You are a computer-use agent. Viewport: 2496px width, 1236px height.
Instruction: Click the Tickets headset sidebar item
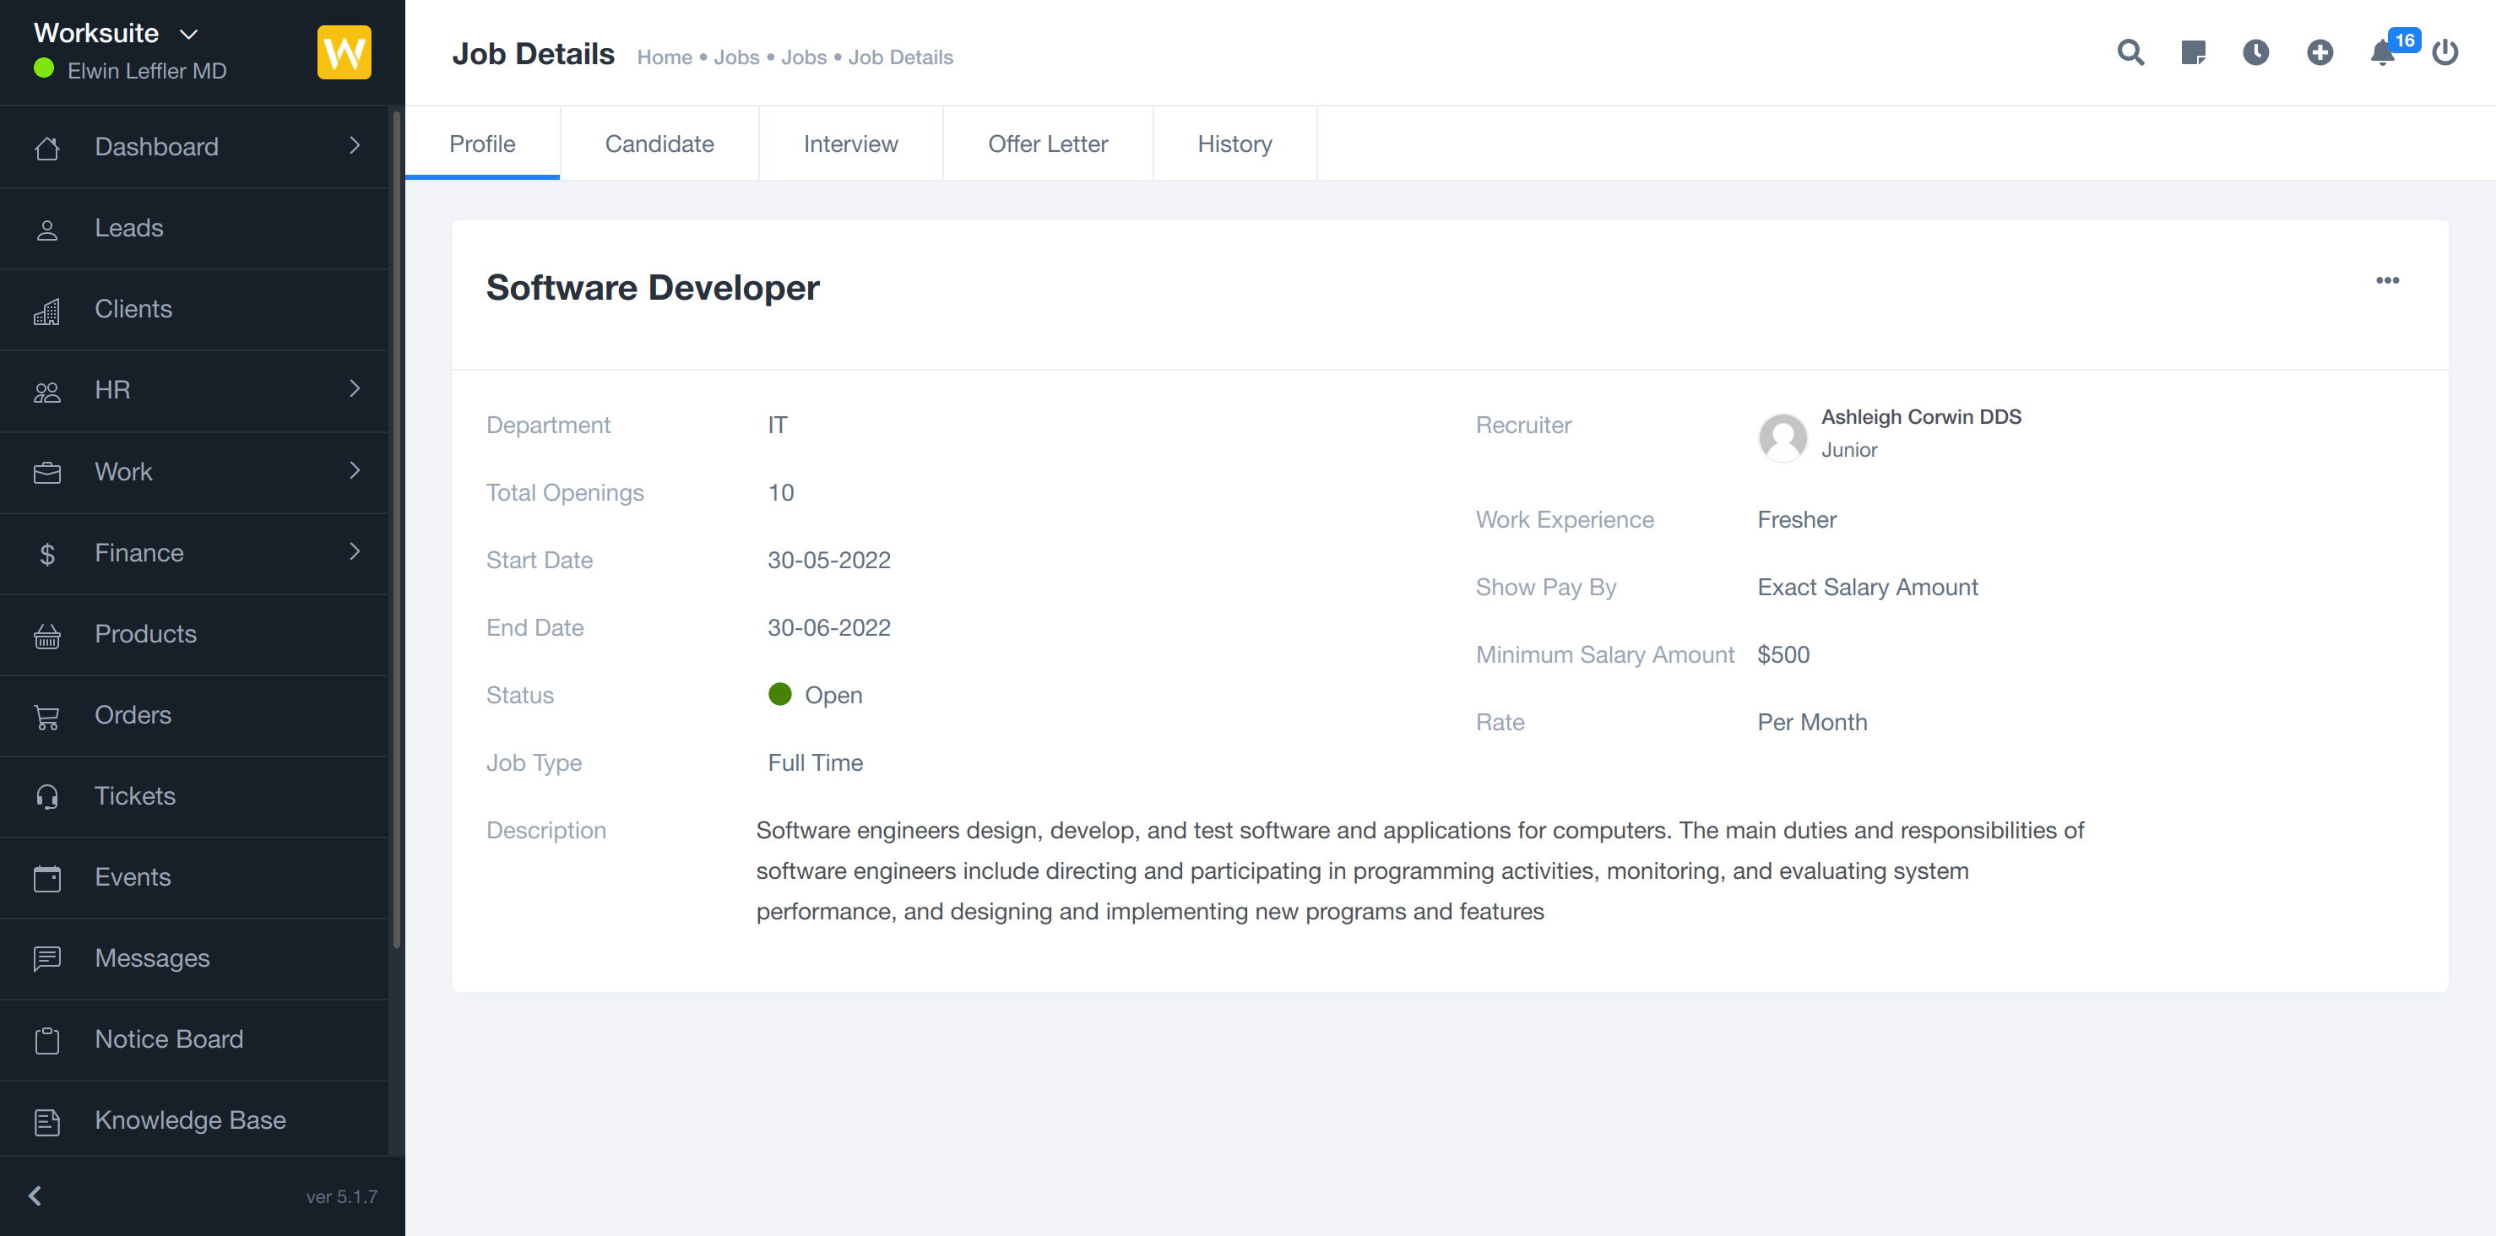click(x=135, y=795)
